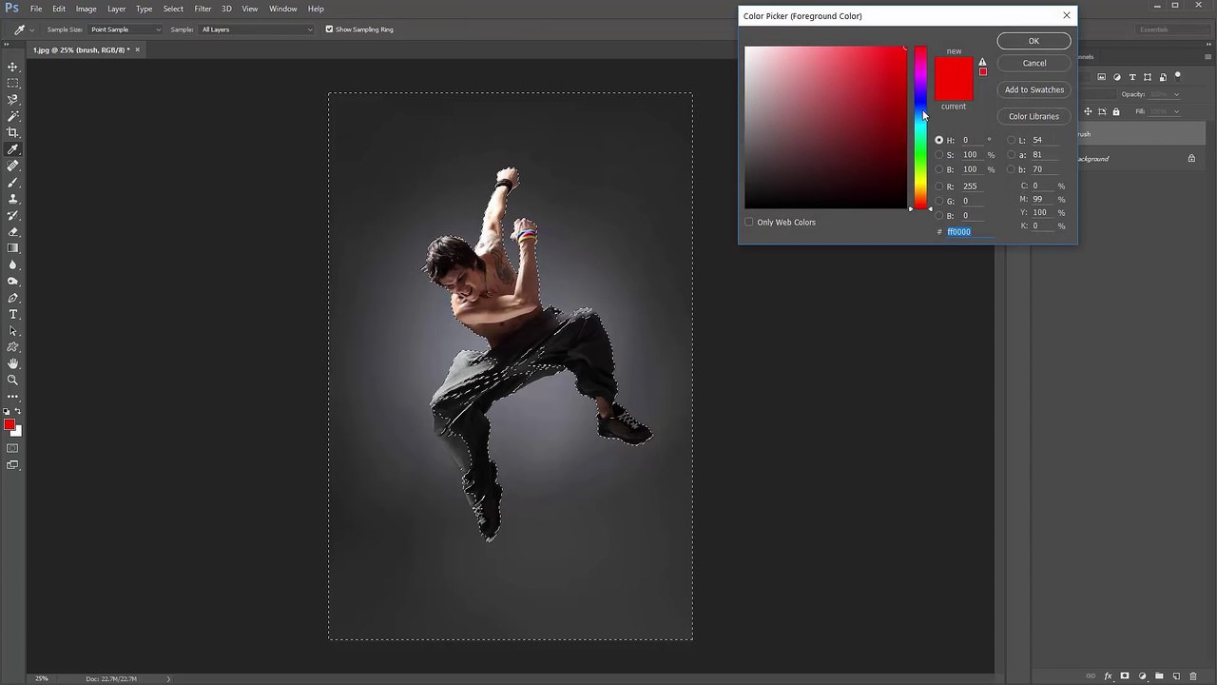Open the Filter menu

203,9
